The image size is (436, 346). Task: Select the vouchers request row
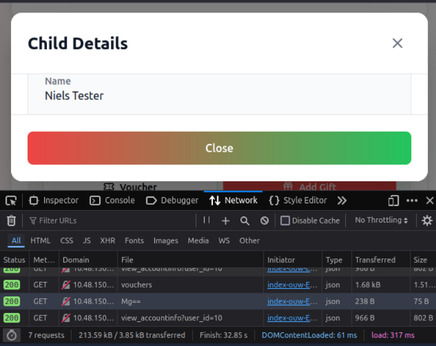(218, 285)
